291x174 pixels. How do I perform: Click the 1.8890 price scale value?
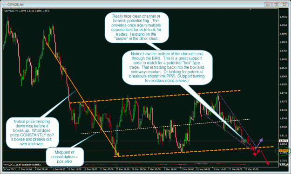pyautogui.click(x=283, y=34)
